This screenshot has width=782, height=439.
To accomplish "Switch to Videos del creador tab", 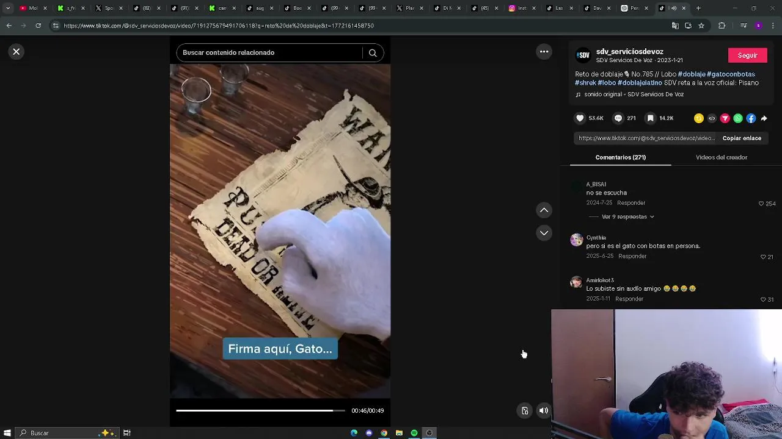I will pyautogui.click(x=721, y=157).
